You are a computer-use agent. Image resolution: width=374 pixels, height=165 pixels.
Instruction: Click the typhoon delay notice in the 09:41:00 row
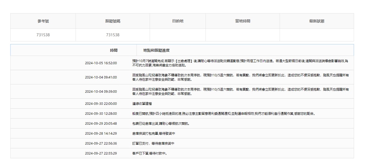[x=241, y=77]
